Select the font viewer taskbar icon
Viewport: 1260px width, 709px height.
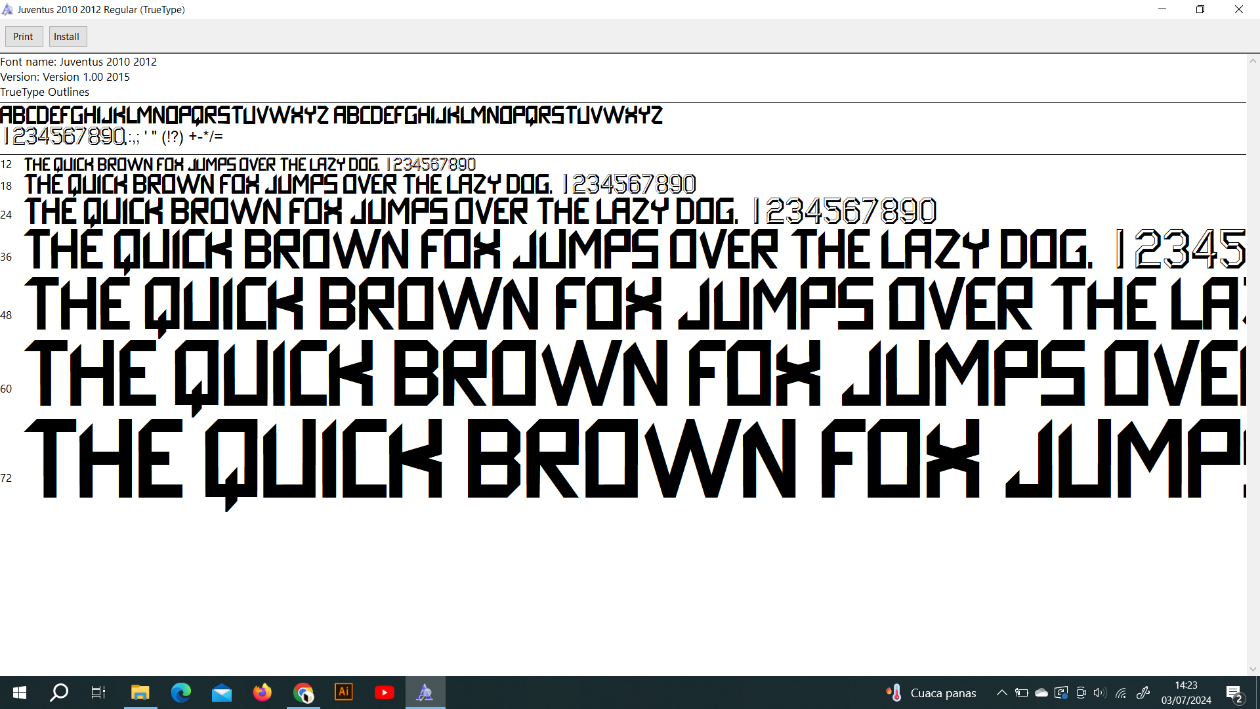click(425, 693)
